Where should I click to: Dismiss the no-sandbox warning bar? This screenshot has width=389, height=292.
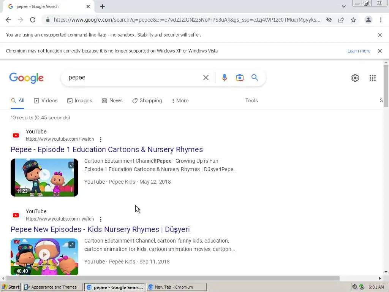coord(380,35)
